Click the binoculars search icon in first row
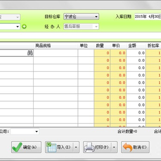 (x=30, y=53)
